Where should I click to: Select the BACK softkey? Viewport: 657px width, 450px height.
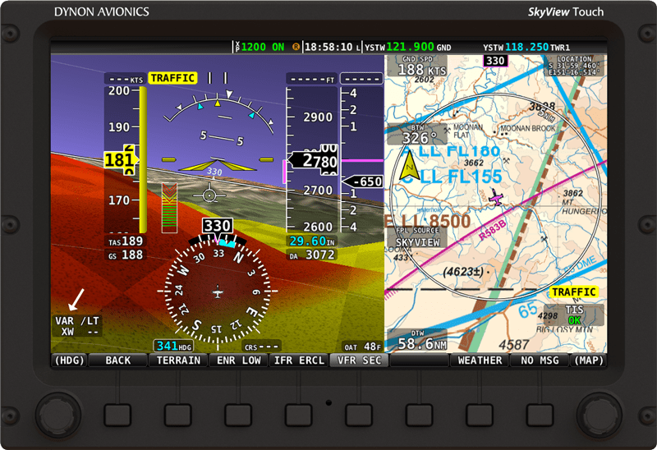118,360
